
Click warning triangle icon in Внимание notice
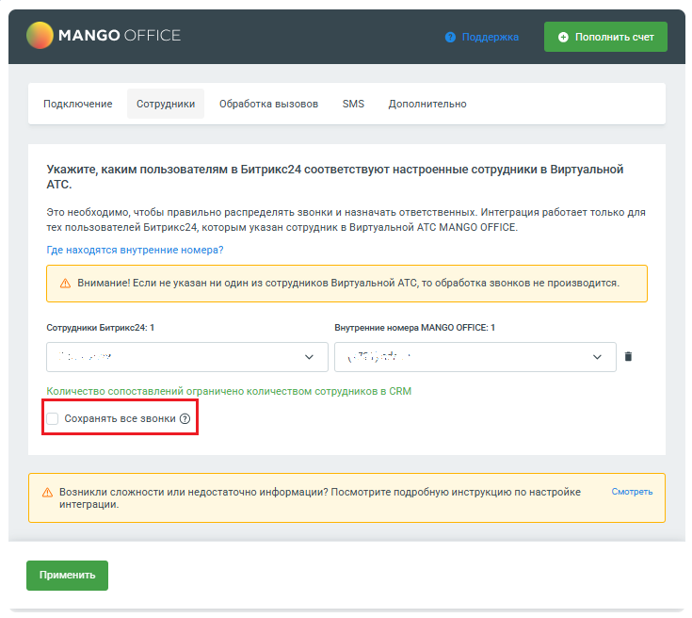pyautogui.click(x=65, y=284)
